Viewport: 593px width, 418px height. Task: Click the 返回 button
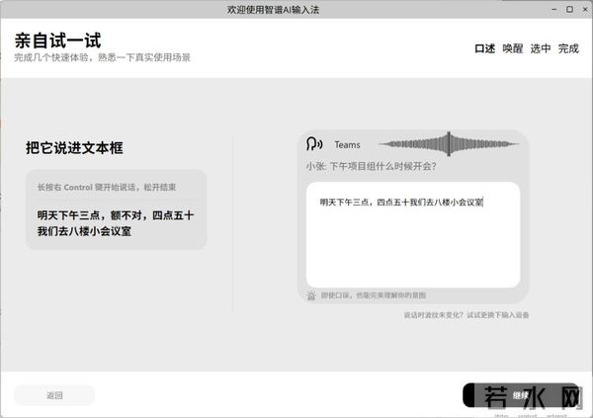54,395
